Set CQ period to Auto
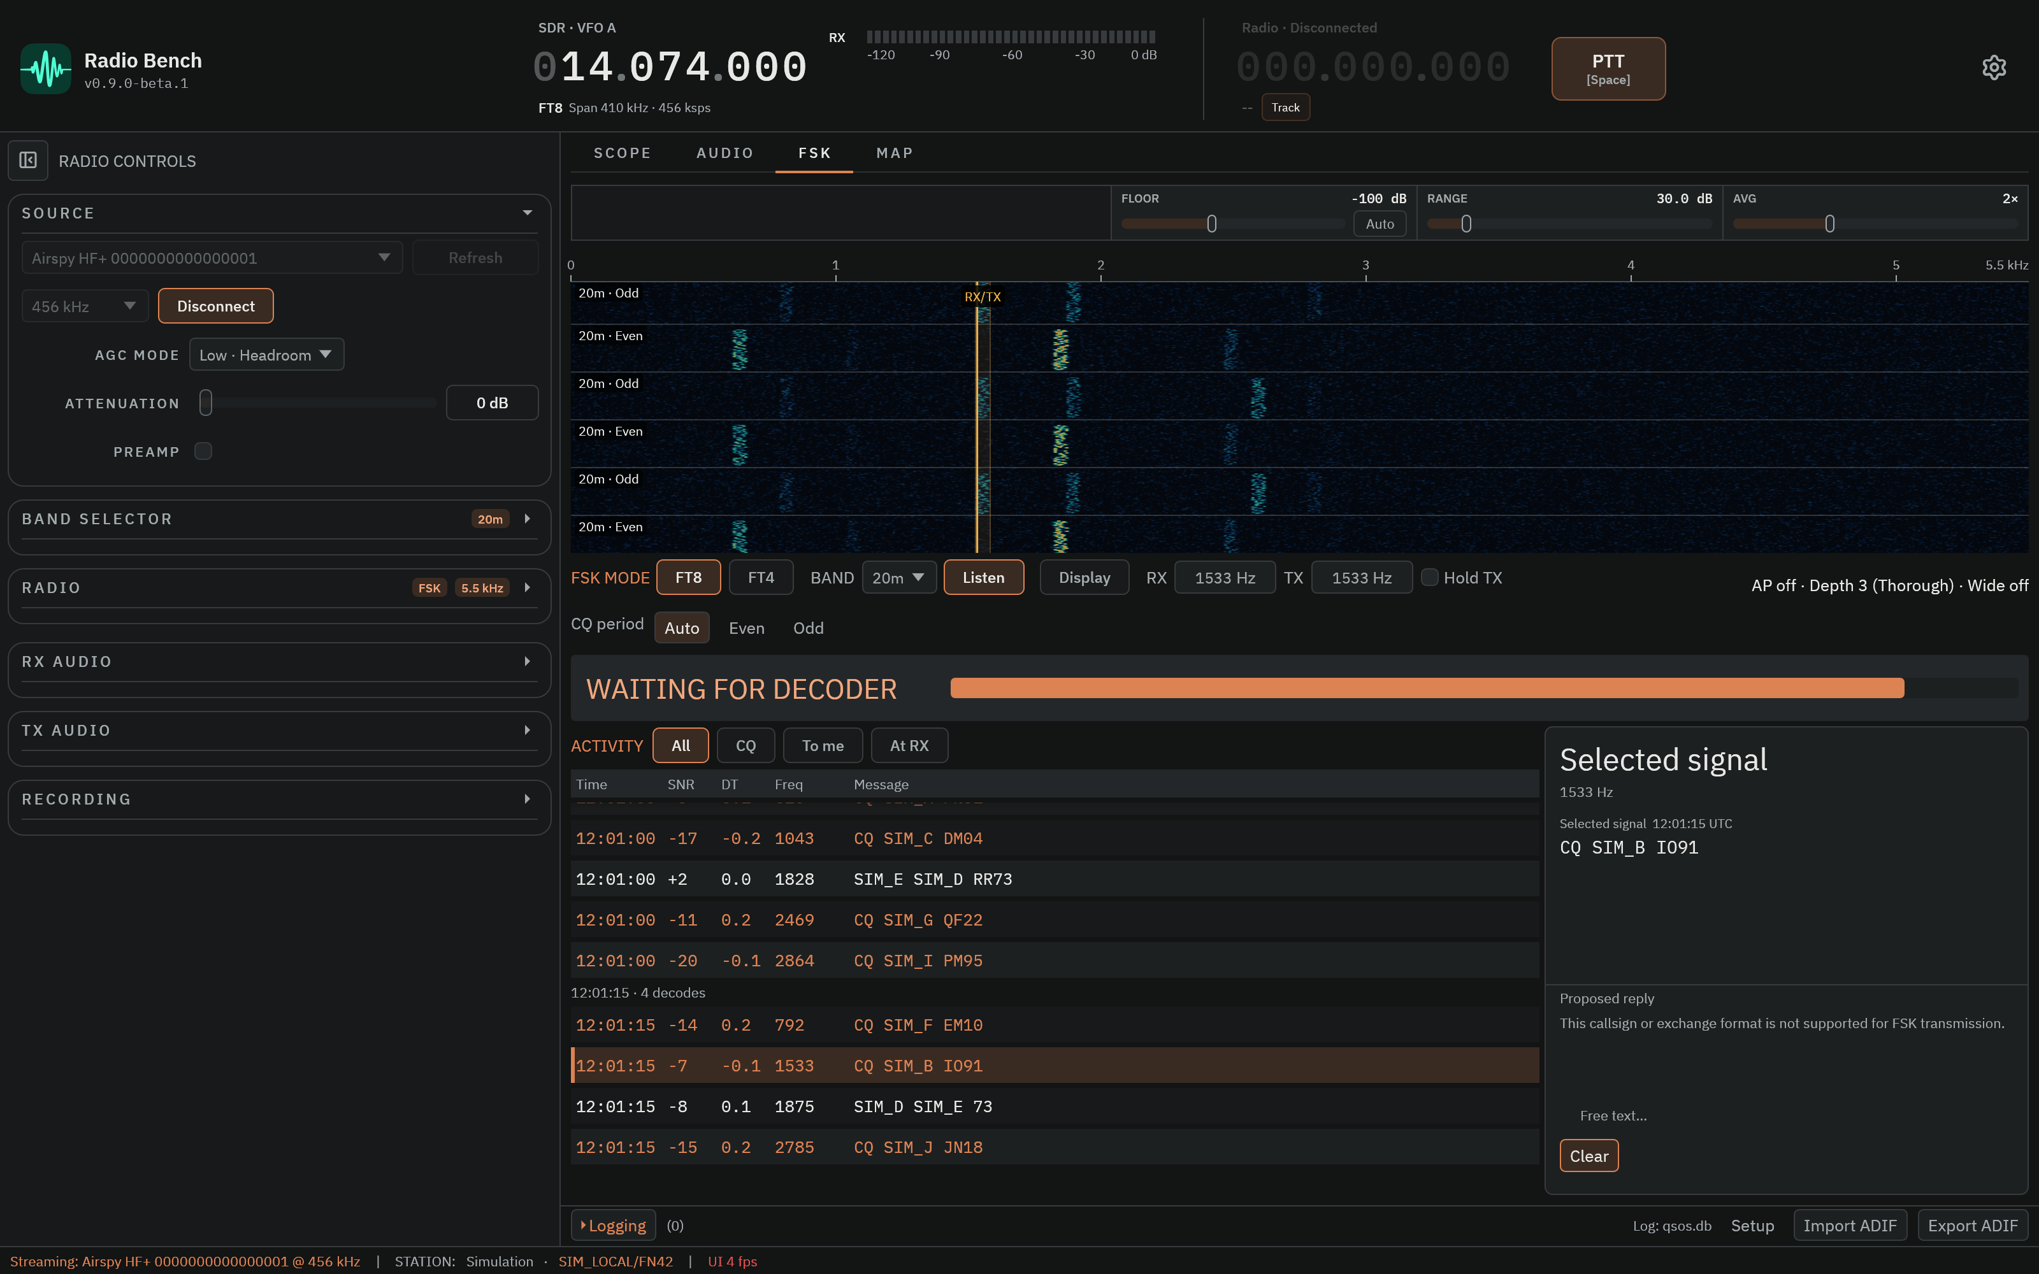Image resolution: width=2039 pixels, height=1274 pixels. [x=682, y=627]
